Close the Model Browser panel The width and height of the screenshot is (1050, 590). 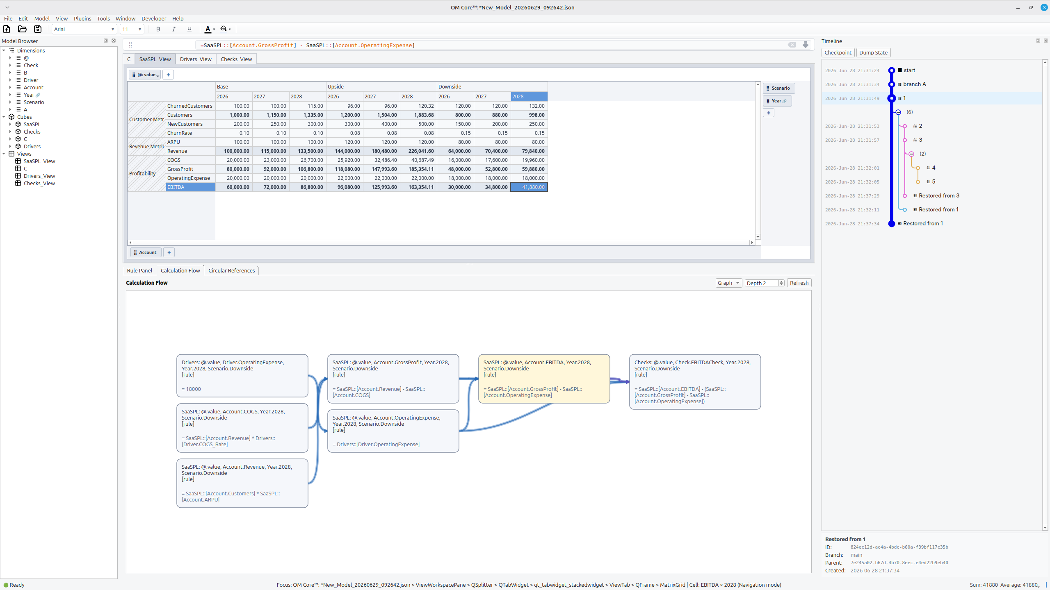point(114,41)
